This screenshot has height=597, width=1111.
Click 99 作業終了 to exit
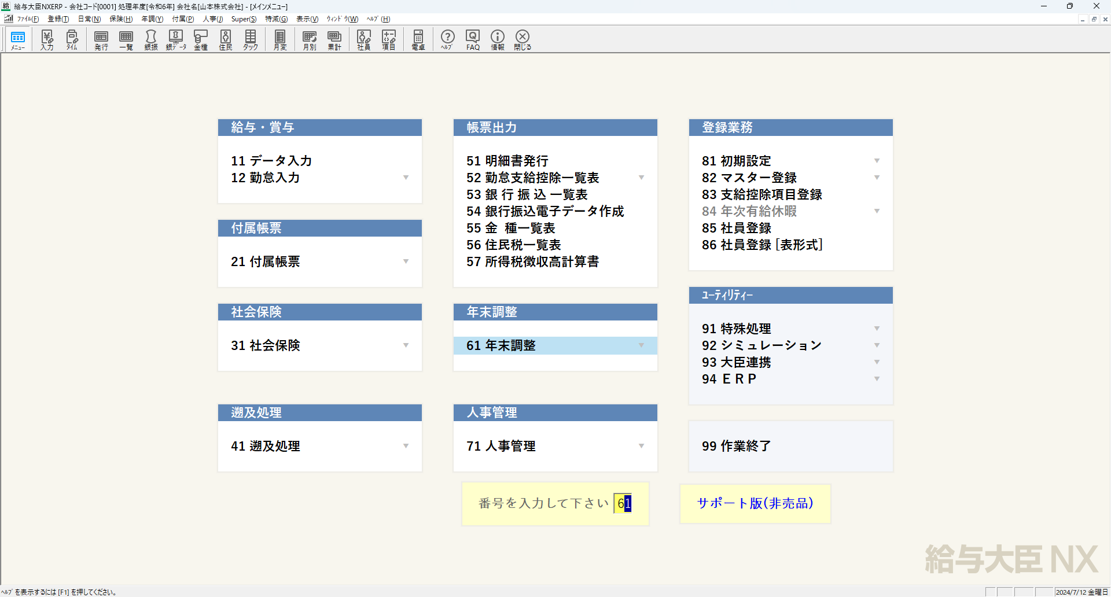(736, 446)
